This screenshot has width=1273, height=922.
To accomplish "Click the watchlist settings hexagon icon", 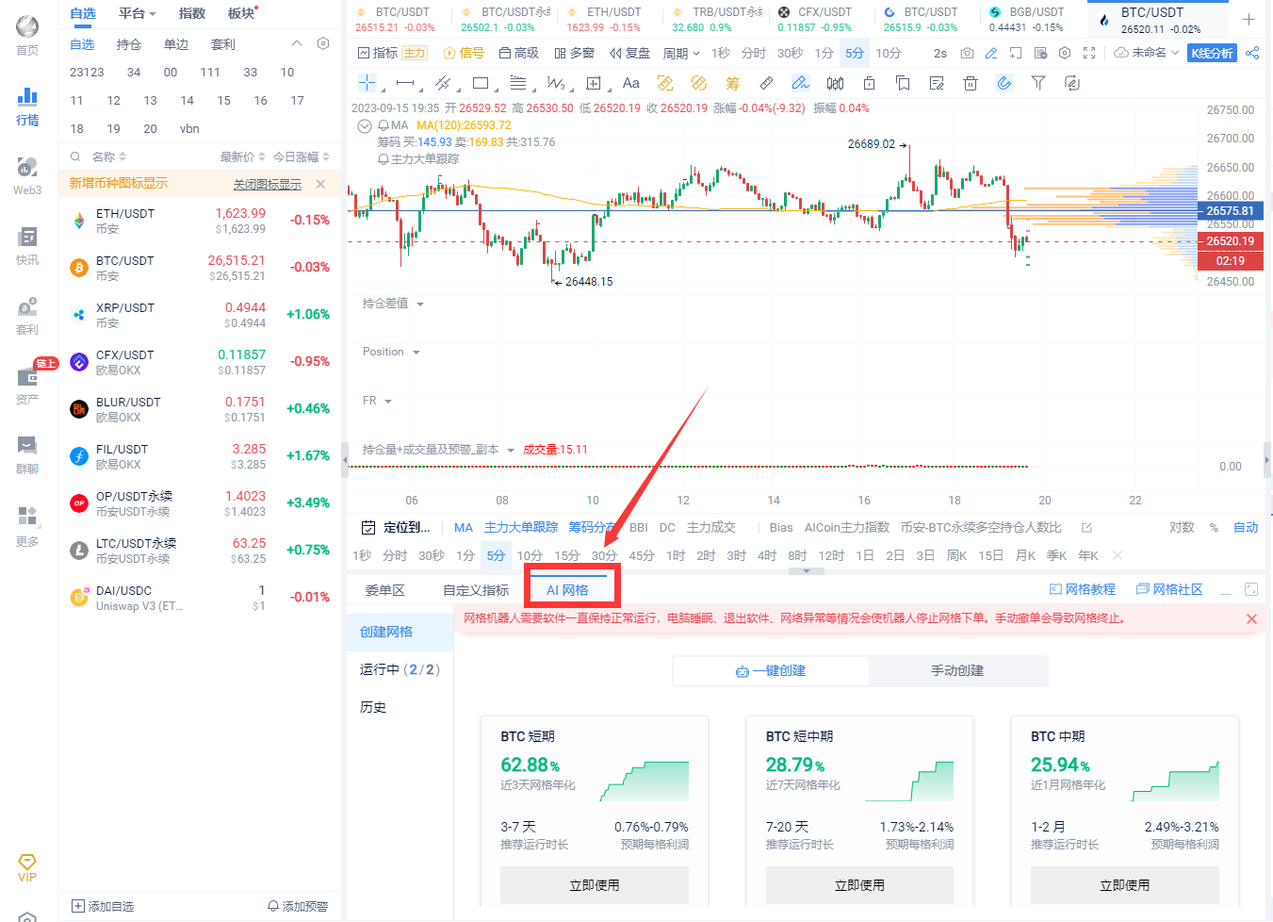I will (323, 43).
